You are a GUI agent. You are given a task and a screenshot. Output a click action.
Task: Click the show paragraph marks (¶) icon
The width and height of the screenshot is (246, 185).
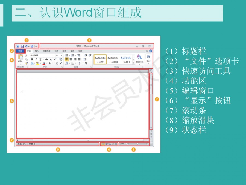[x=86, y=63]
